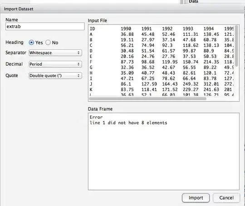Click the 1994 column header text
This screenshot has width=245, height=206.
209,29
